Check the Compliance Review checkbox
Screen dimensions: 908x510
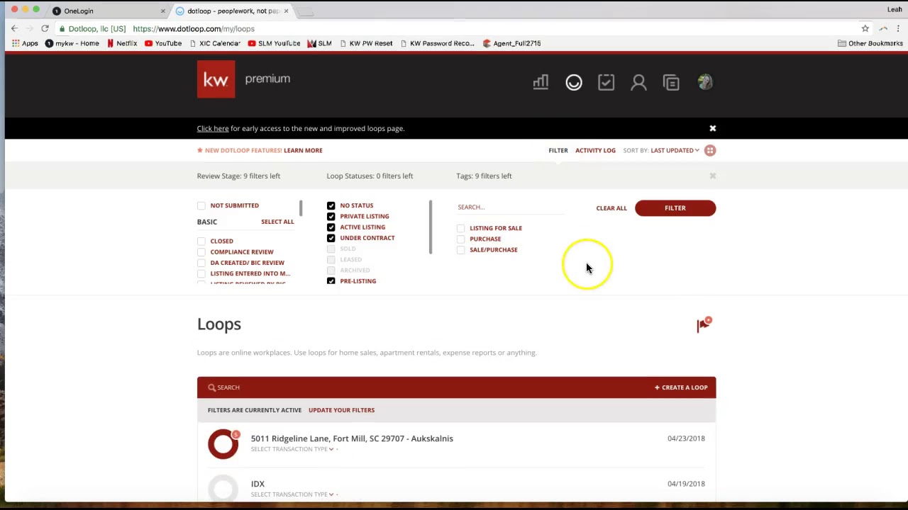pos(201,251)
